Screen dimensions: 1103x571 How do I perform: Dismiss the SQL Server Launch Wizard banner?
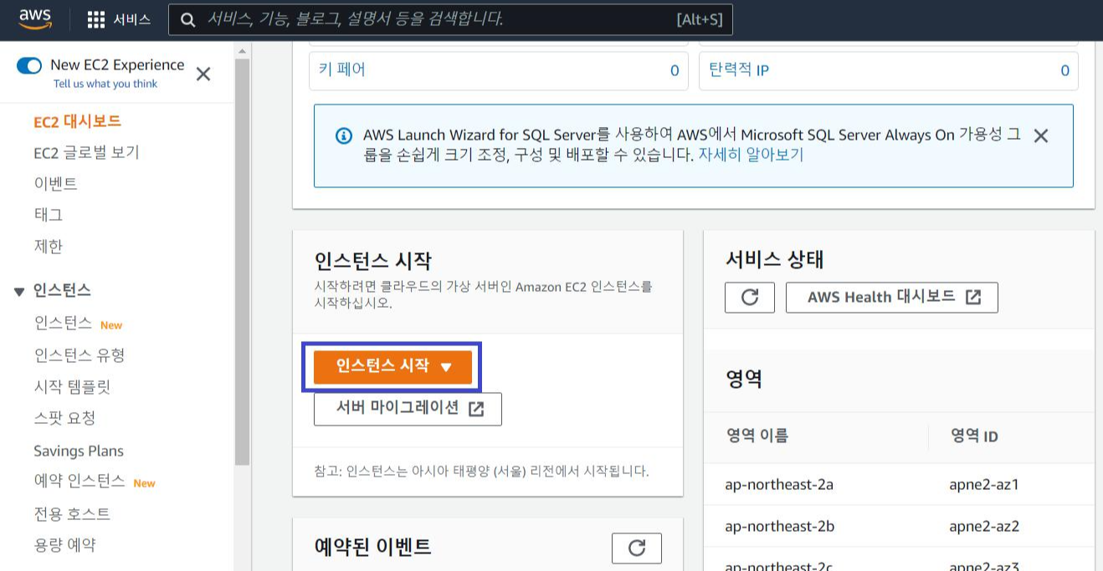pos(1040,136)
